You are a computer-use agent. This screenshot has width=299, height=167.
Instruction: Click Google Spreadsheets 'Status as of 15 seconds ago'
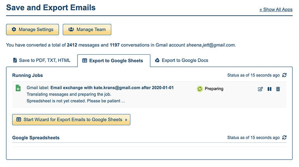tap(253, 138)
